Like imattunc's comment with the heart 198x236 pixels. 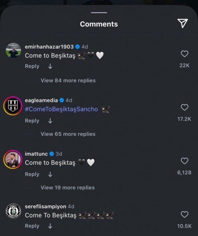point(184,161)
